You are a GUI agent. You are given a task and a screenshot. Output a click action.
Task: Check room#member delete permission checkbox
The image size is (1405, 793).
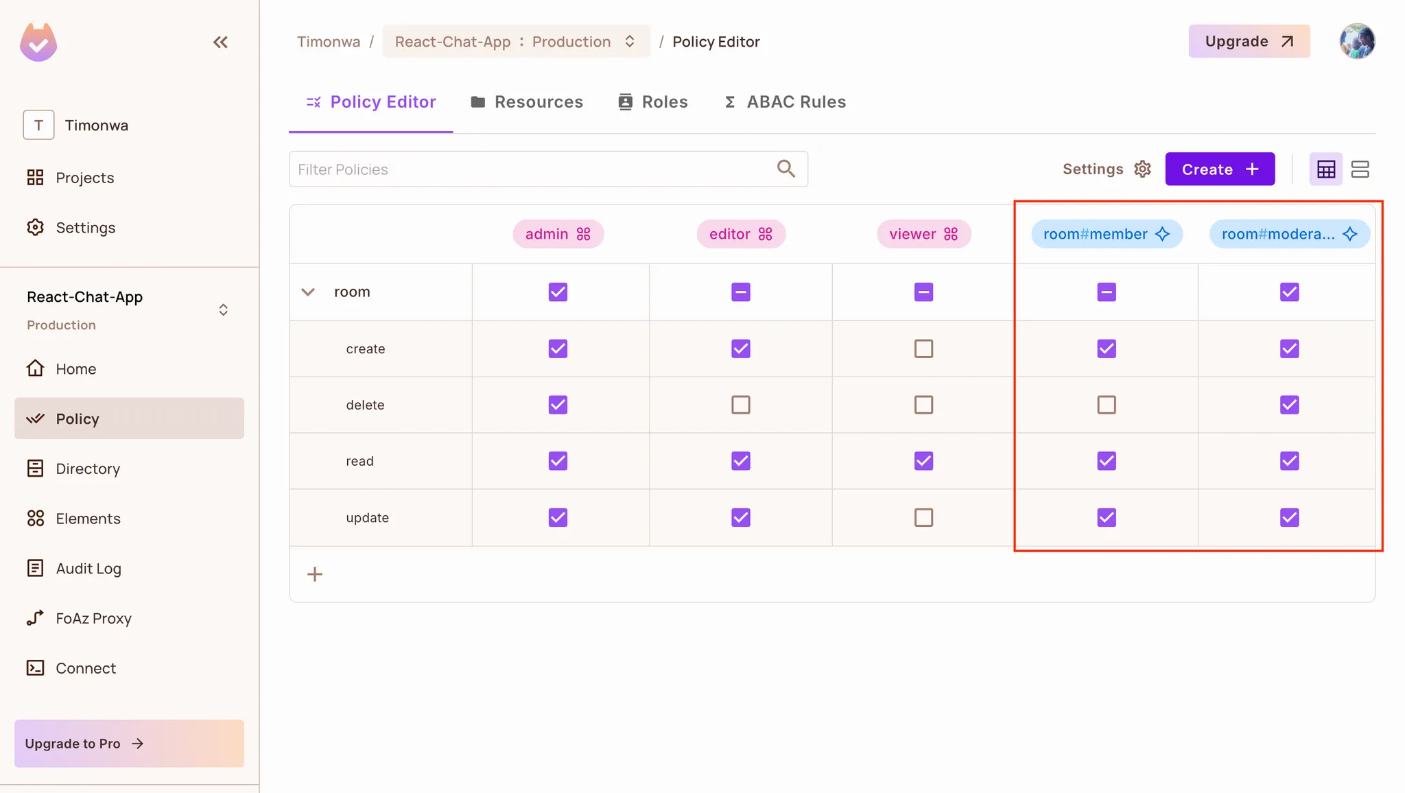pyautogui.click(x=1106, y=405)
